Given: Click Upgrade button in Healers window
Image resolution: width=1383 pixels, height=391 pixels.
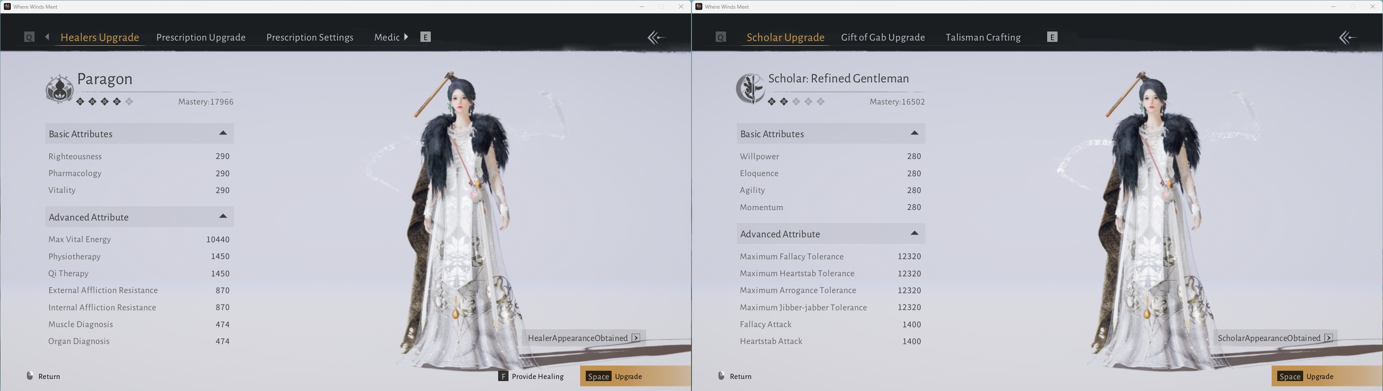Looking at the screenshot, I should [636, 376].
